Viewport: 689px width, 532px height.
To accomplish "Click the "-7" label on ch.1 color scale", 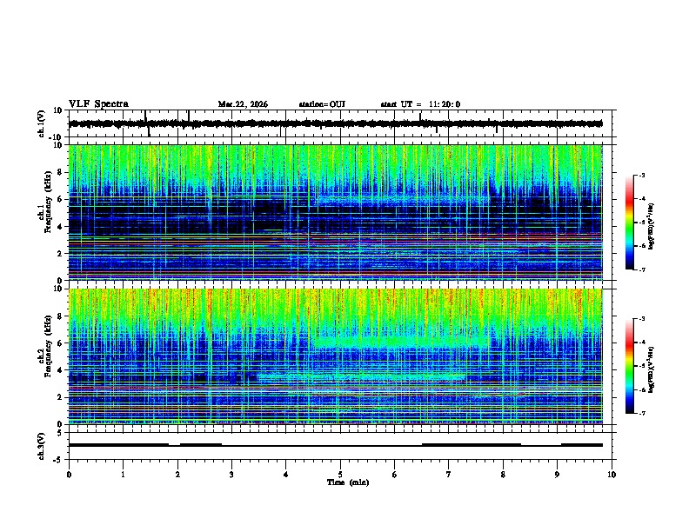I will point(642,269).
